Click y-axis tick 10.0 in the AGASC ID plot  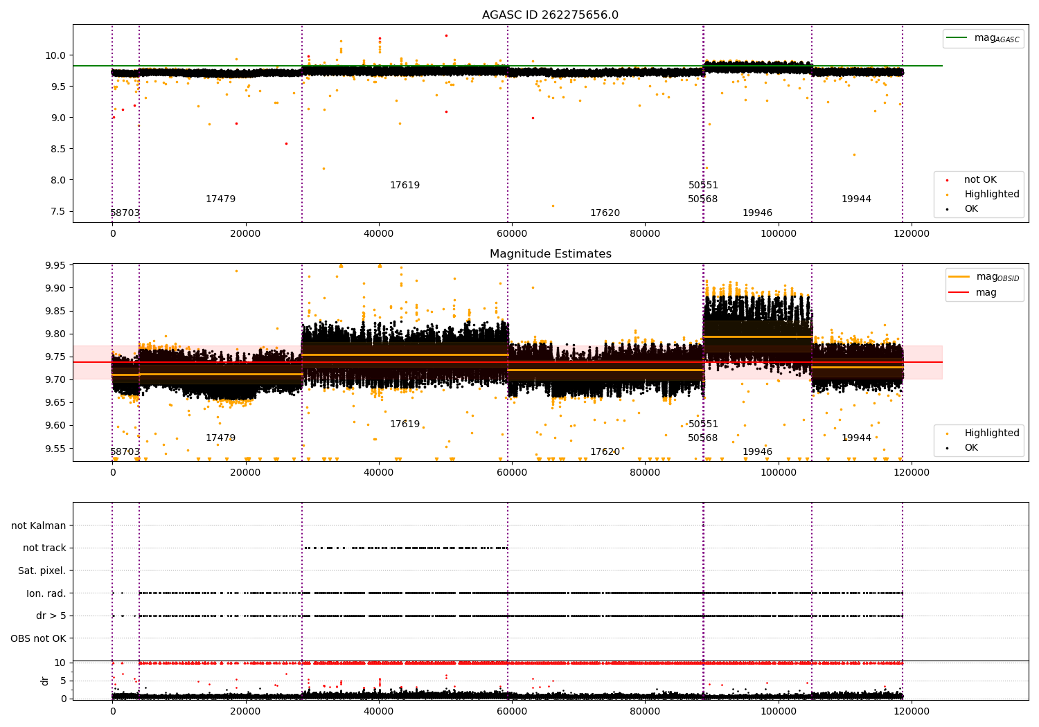(x=56, y=55)
